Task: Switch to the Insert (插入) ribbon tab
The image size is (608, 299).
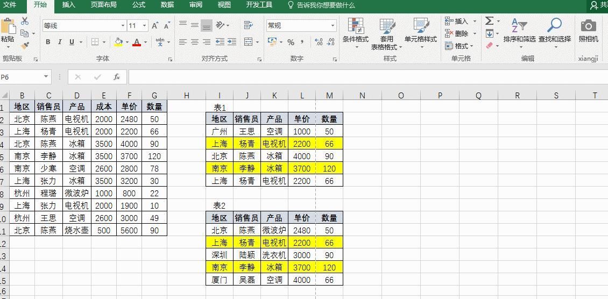Action: point(69,5)
